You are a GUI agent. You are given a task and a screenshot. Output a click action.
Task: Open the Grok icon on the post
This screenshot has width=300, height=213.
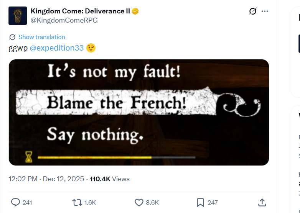(x=252, y=11)
